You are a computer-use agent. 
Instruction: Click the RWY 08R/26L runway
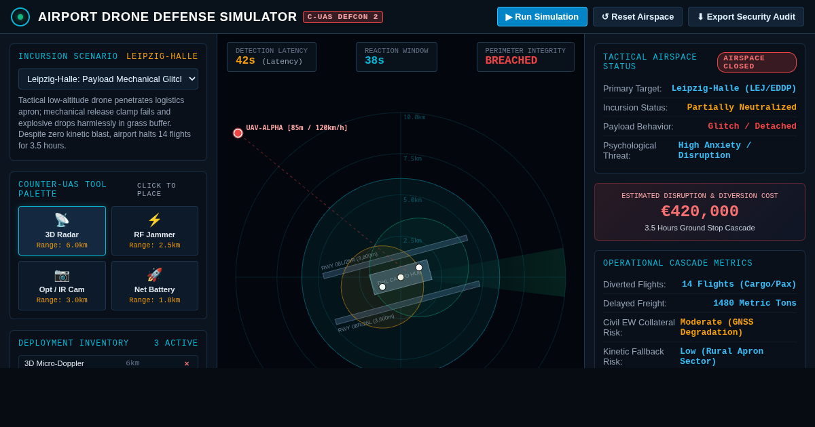coord(407,302)
